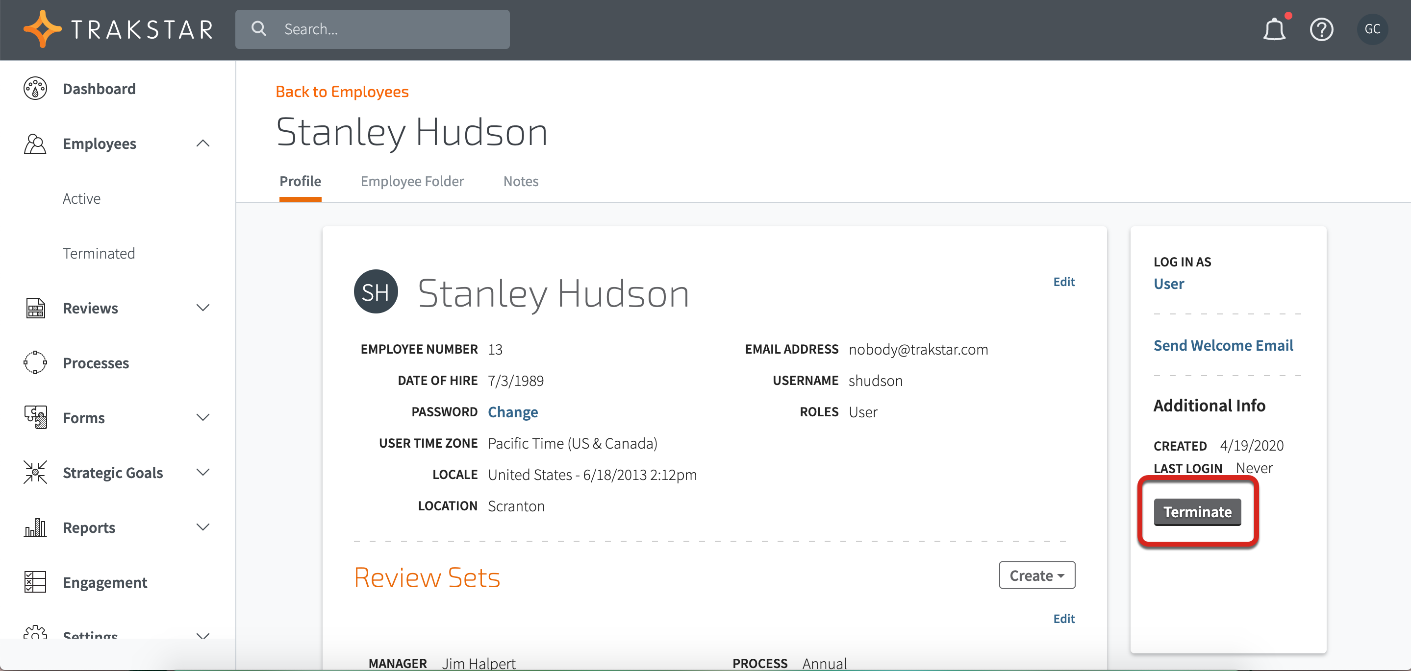This screenshot has width=1411, height=671.
Task: Open Dashboard from the sidebar
Action: [x=99, y=89]
